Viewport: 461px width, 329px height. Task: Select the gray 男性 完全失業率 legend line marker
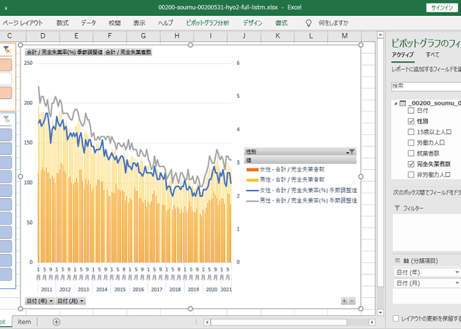[x=252, y=201]
